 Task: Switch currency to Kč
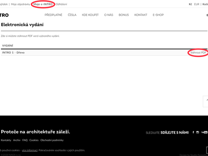pos(191,4)
